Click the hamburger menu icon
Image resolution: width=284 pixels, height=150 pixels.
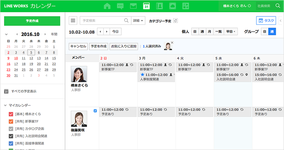(x=73, y=20)
